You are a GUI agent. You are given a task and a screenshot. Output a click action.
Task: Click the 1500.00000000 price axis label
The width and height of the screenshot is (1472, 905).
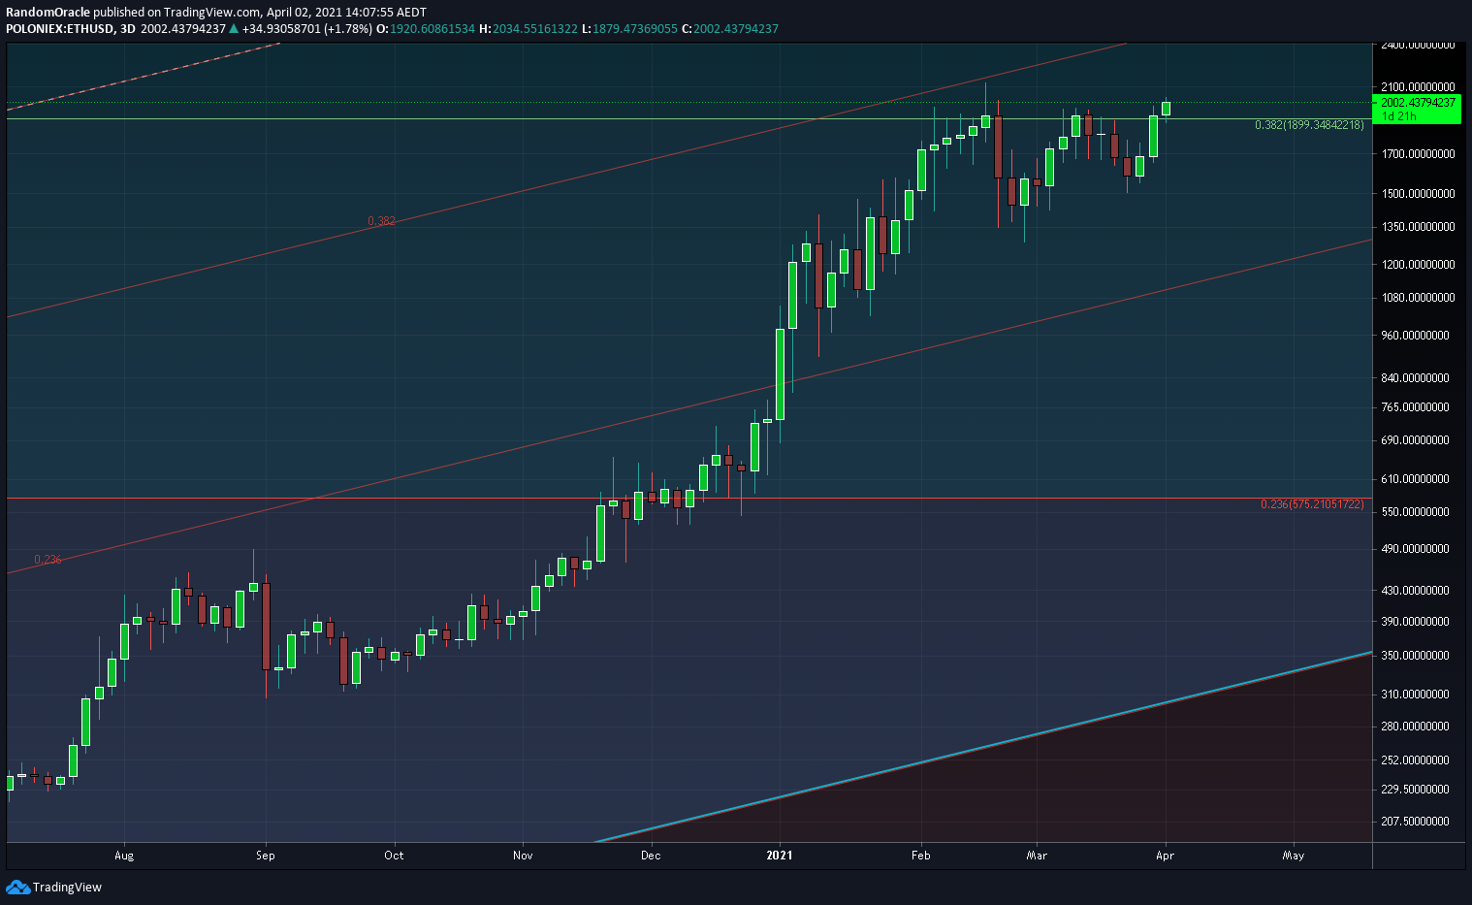click(x=1418, y=193)
